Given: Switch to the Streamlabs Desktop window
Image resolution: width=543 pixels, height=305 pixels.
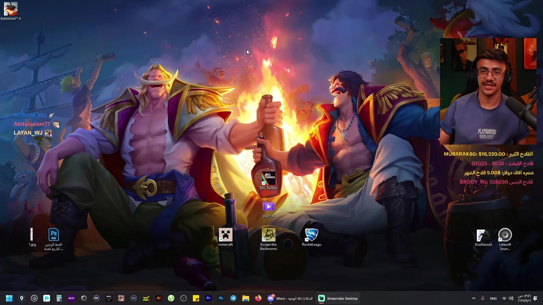Looking at the screenshot, I should (x=338, y=298).
